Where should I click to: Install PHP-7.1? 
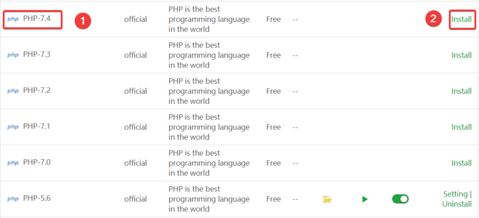click(x=461, y=127)
